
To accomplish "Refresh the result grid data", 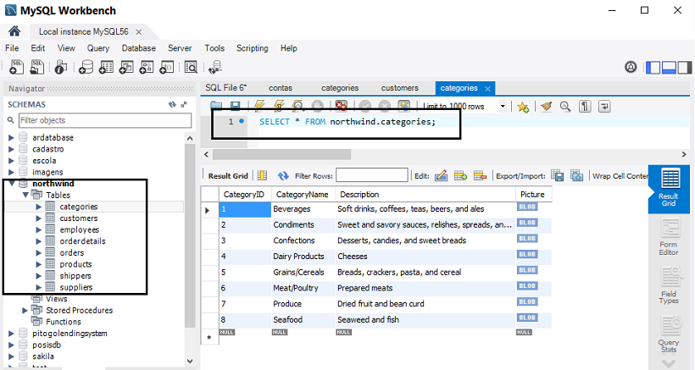I will (283, 176).
